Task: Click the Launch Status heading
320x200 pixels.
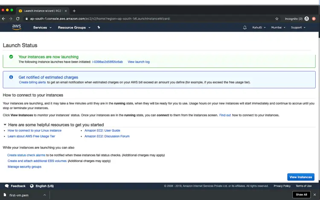Action: [x=20, y=45]
